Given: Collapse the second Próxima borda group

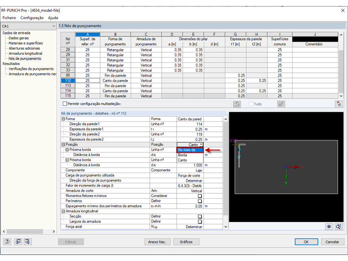Looking at the screenshot, I should click(67, 160).
